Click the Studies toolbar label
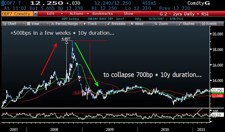 [188, 24]
